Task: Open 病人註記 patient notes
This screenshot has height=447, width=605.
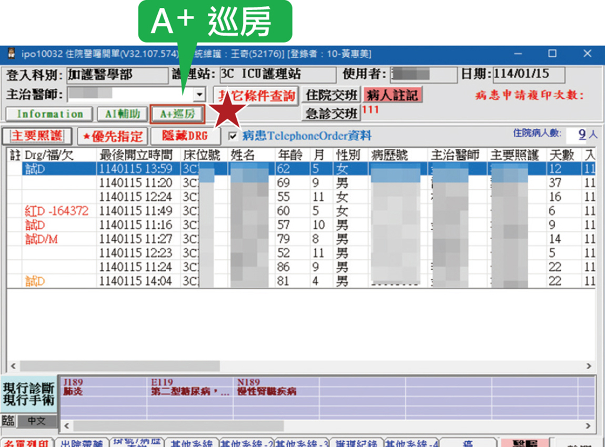Action: (x=392, y=95)
